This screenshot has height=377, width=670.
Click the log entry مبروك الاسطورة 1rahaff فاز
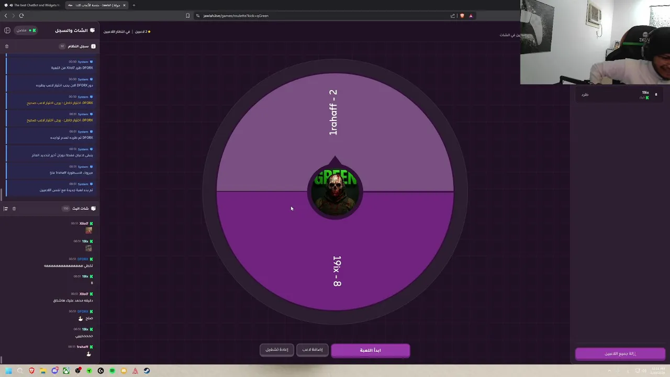tap(71, 173)
